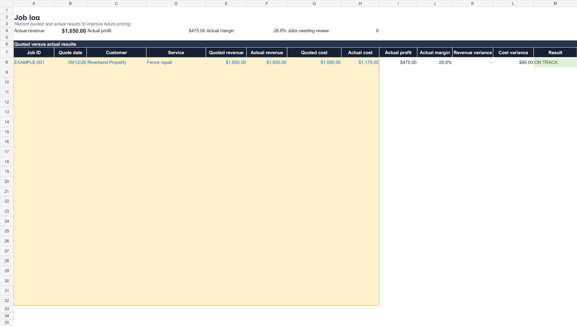The image size is (577, 326).
Task: Select the Actual revenue header cell
Action: coord(267,53)
